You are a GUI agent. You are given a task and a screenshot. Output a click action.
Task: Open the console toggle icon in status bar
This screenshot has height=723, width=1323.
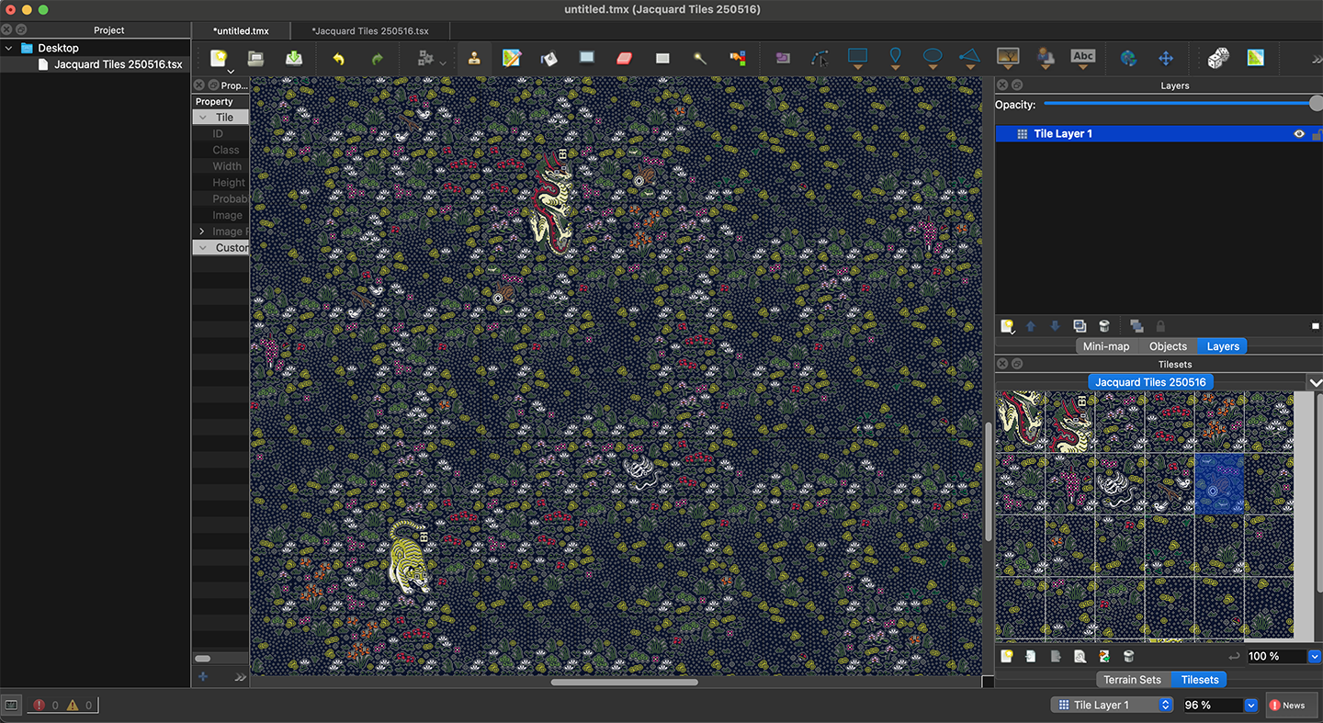[11, 706]
